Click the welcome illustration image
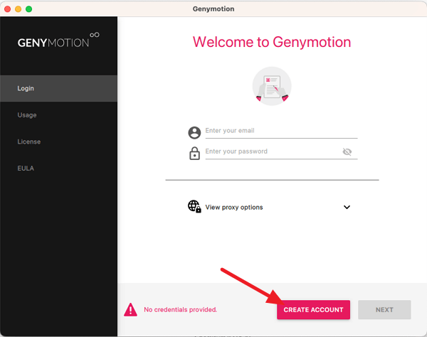Image resolution: width=427 pixels, height=337 pixels. [272, 86]
